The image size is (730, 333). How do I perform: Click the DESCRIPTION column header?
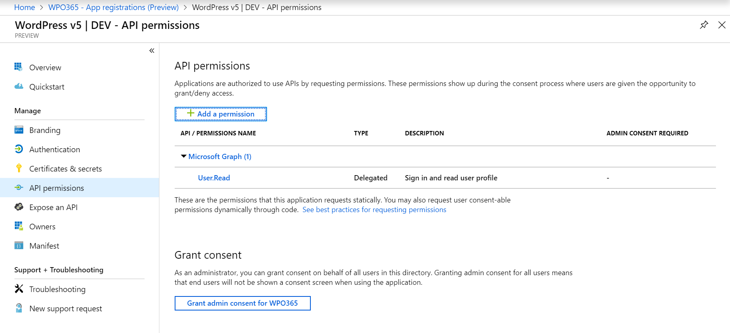click(424, 133)
